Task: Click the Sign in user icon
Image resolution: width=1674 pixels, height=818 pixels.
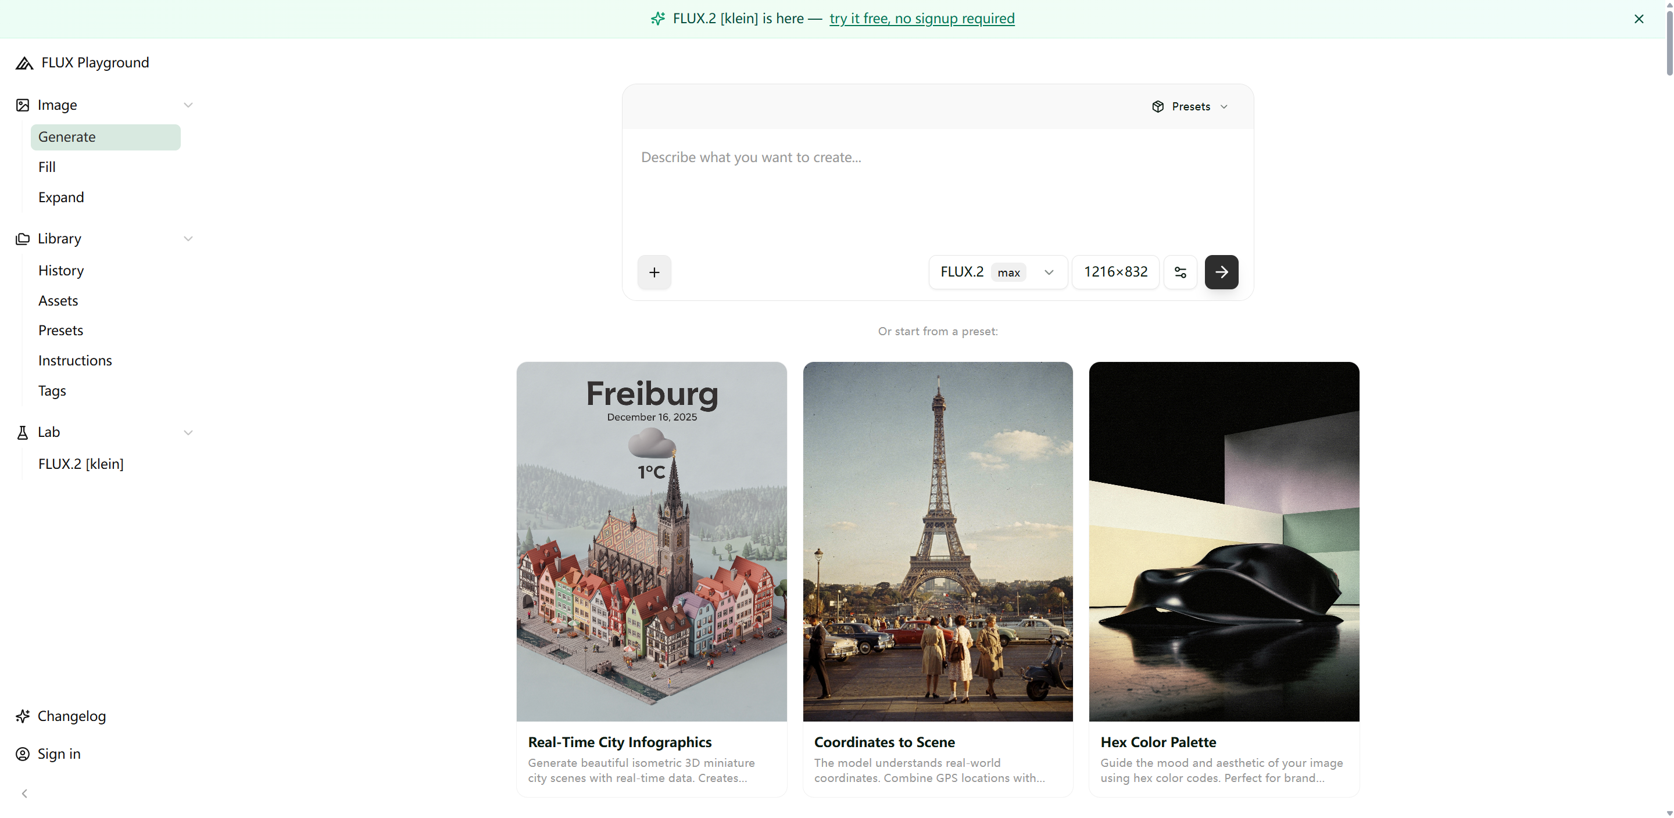Action: pyautogui.click(x=23, y=754)
